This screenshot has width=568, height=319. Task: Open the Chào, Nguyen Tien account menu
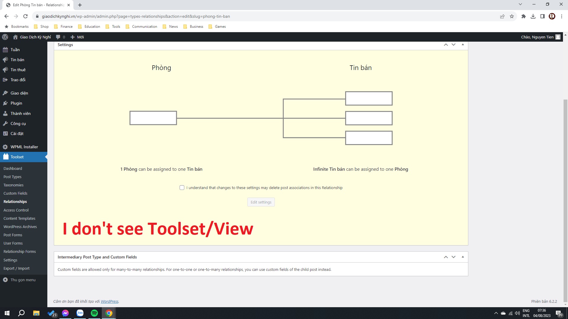(540, 37)
